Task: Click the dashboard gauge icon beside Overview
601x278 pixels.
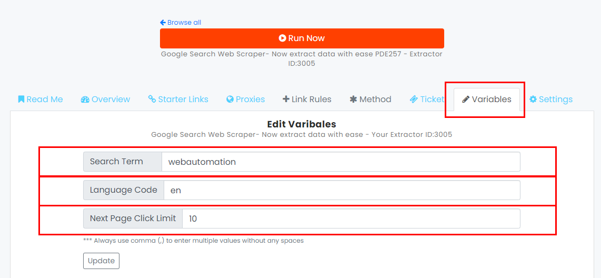Action: click(x=85, y=100)
